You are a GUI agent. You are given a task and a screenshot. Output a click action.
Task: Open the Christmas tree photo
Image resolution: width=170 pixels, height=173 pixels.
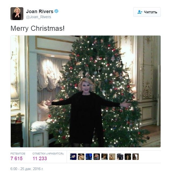coord(86,91)
